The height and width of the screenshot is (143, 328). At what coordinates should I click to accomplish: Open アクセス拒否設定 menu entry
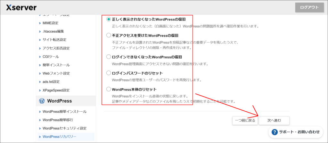click(x=56, y=48)
